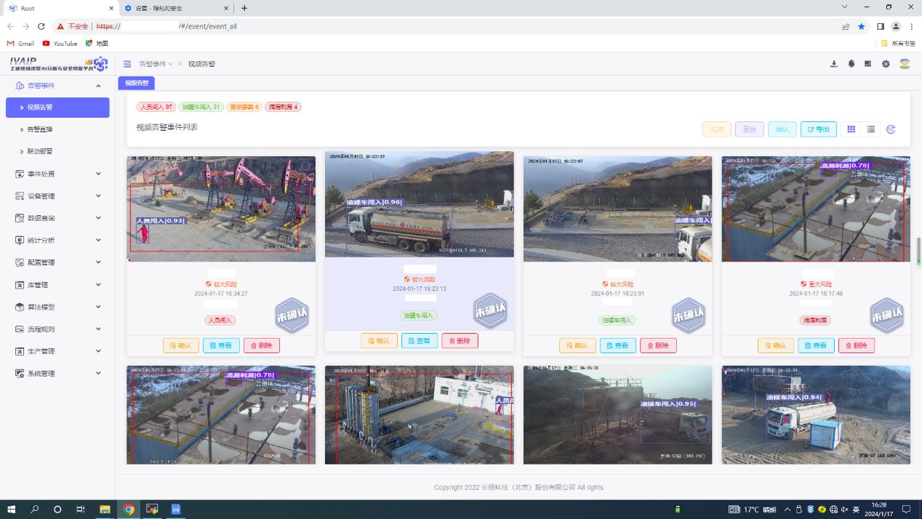The height and width of the screenshot is (519, 922).
Task: Click the 导出 export button
Action: [818, 129]
